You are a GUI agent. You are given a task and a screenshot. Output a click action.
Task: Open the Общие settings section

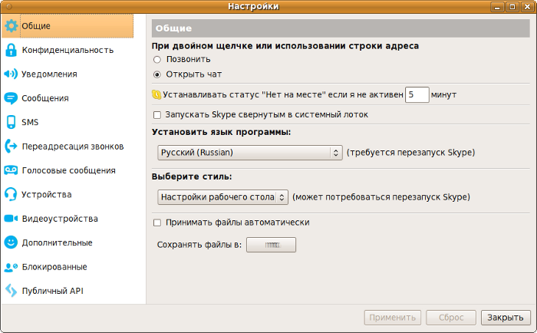click(68, 26)
